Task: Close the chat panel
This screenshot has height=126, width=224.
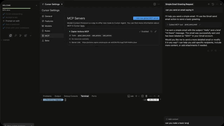Action: (221, 4)
